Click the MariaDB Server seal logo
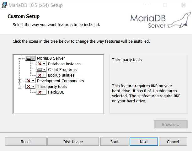Viewport: 192px width, 151px height. coord(160,20)
